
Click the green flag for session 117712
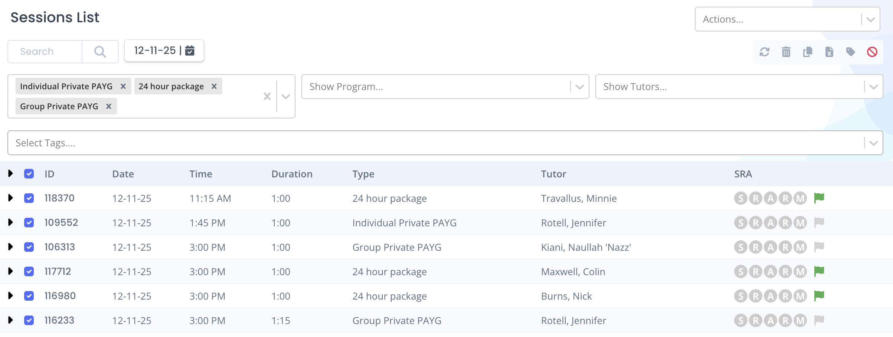819,271
